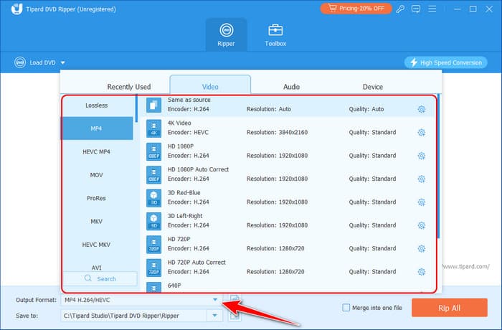
Task: Switch to the Device tab
Action: point(373,87)
